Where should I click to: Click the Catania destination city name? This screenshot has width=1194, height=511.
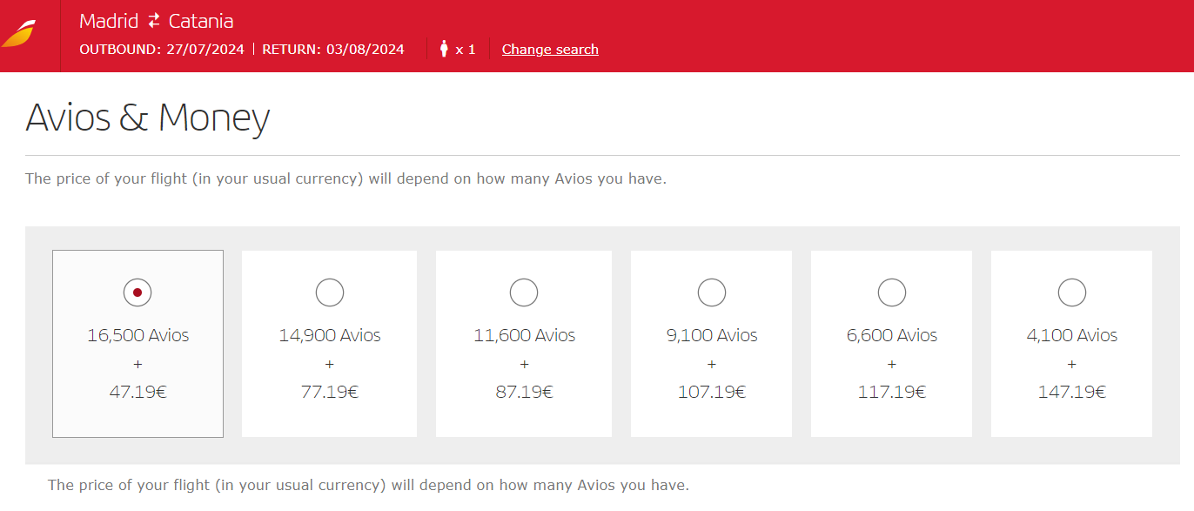[x=201, y=21]
